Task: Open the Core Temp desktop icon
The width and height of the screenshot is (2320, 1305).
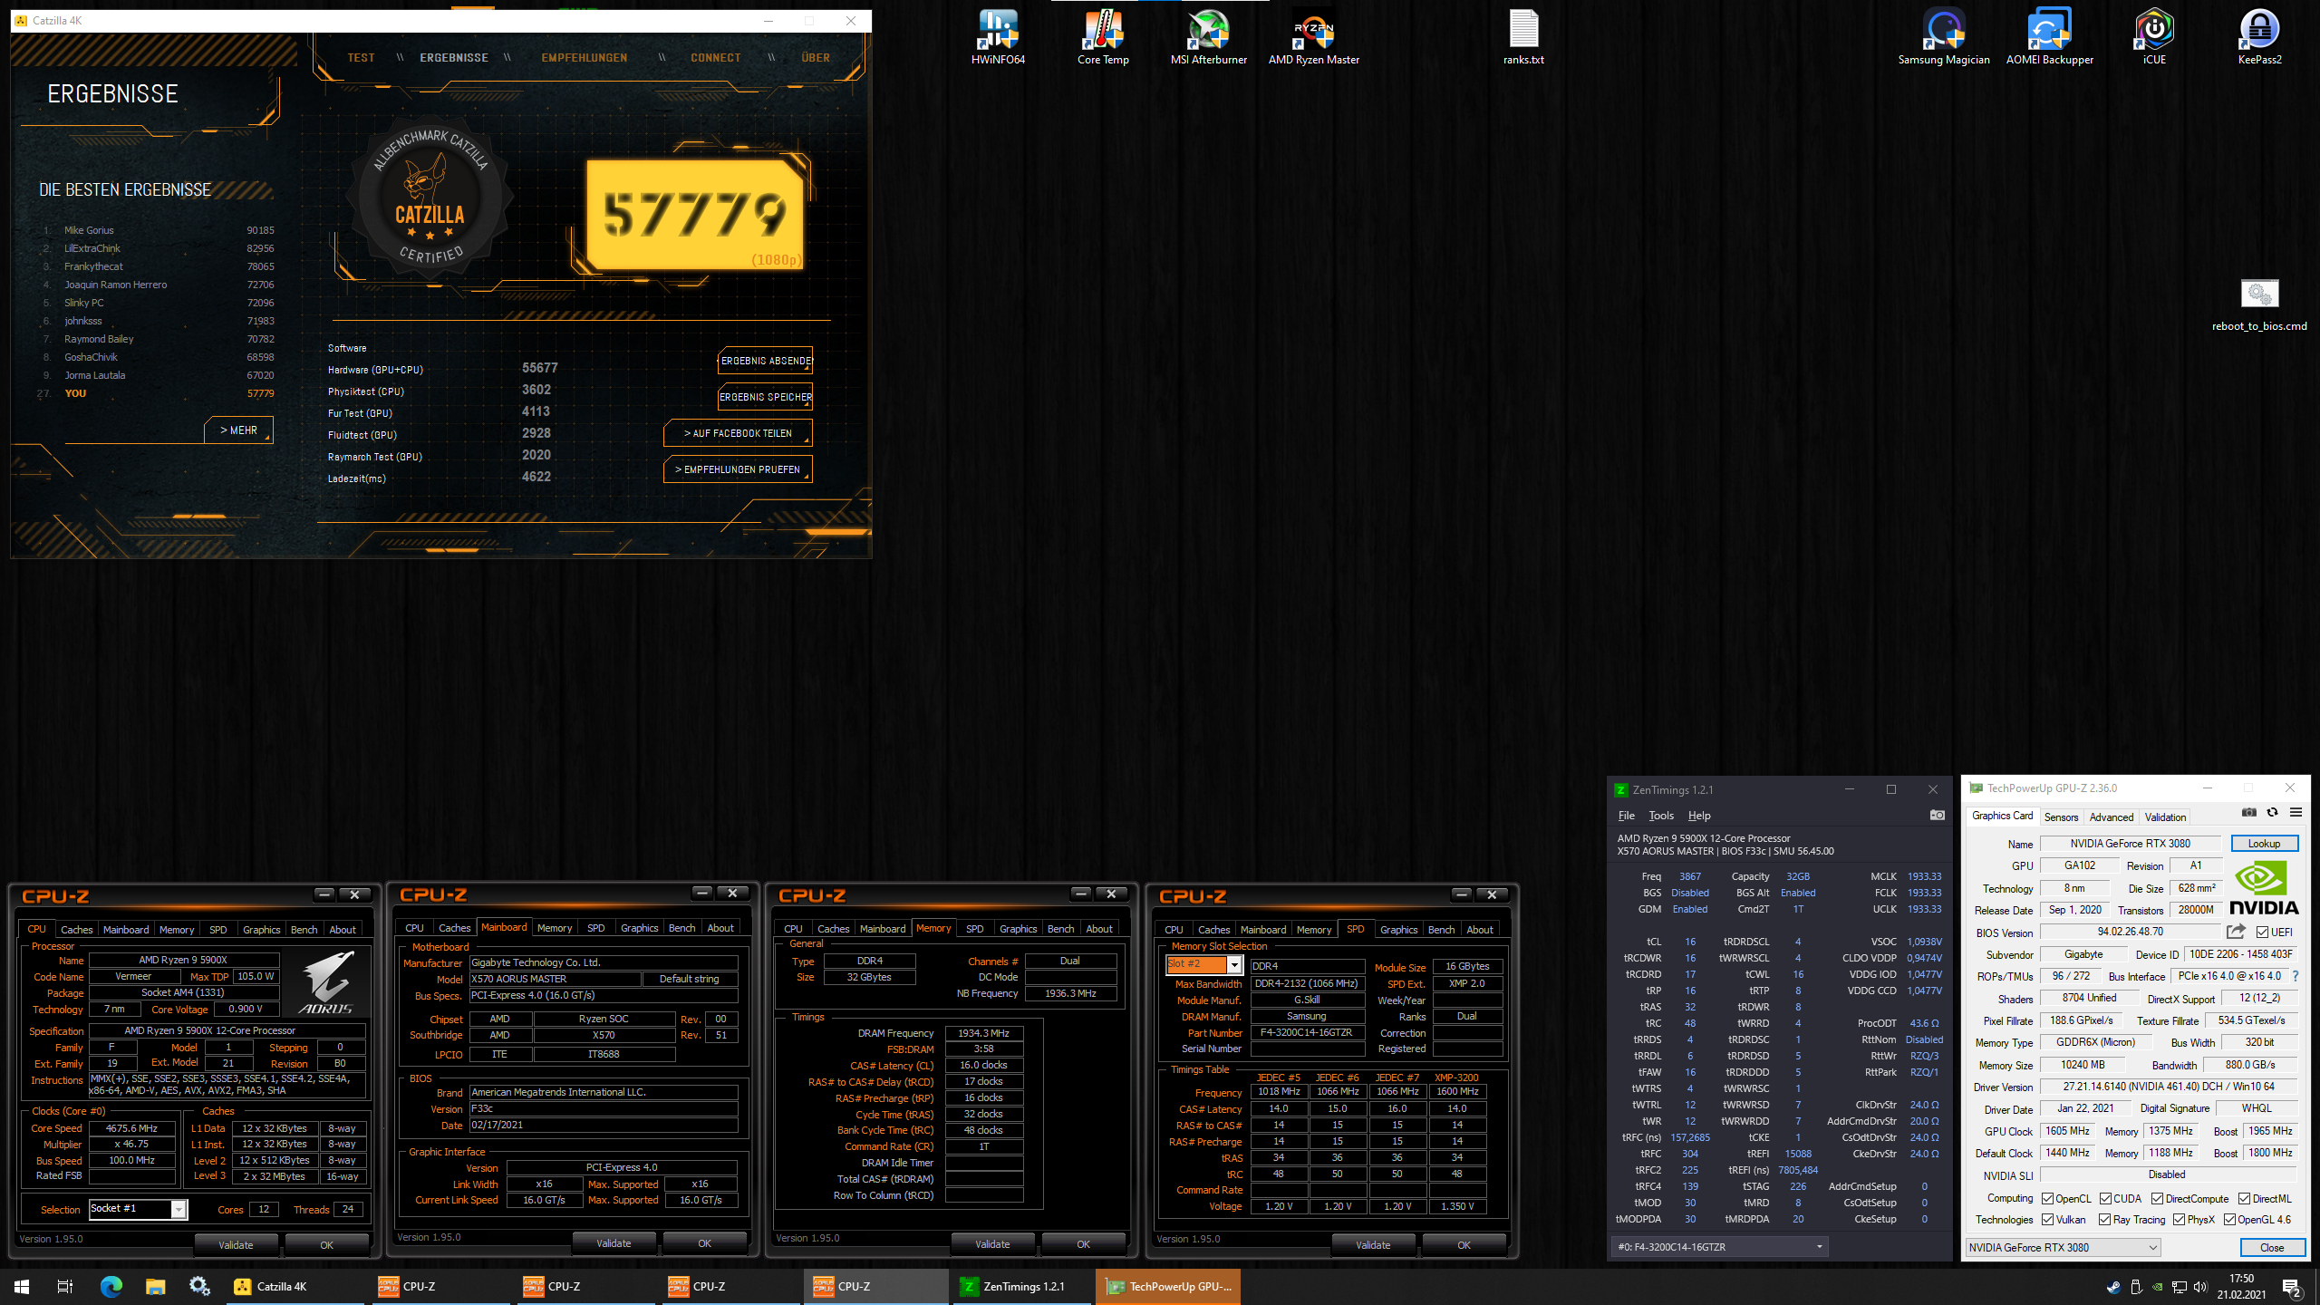Action: pos(1103,38)
